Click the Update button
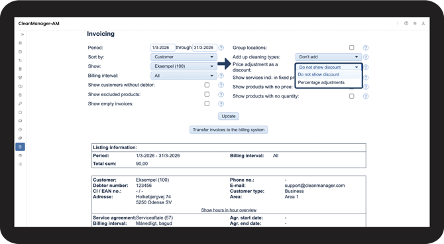 pos(229,116)
